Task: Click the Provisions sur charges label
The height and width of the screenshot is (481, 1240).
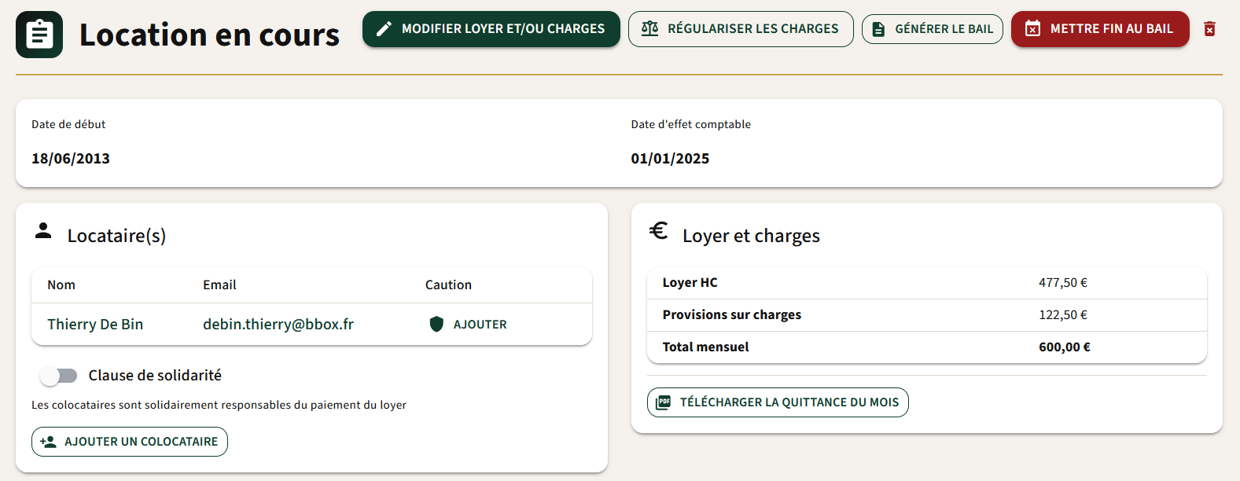Action: [x=732, y=315]
